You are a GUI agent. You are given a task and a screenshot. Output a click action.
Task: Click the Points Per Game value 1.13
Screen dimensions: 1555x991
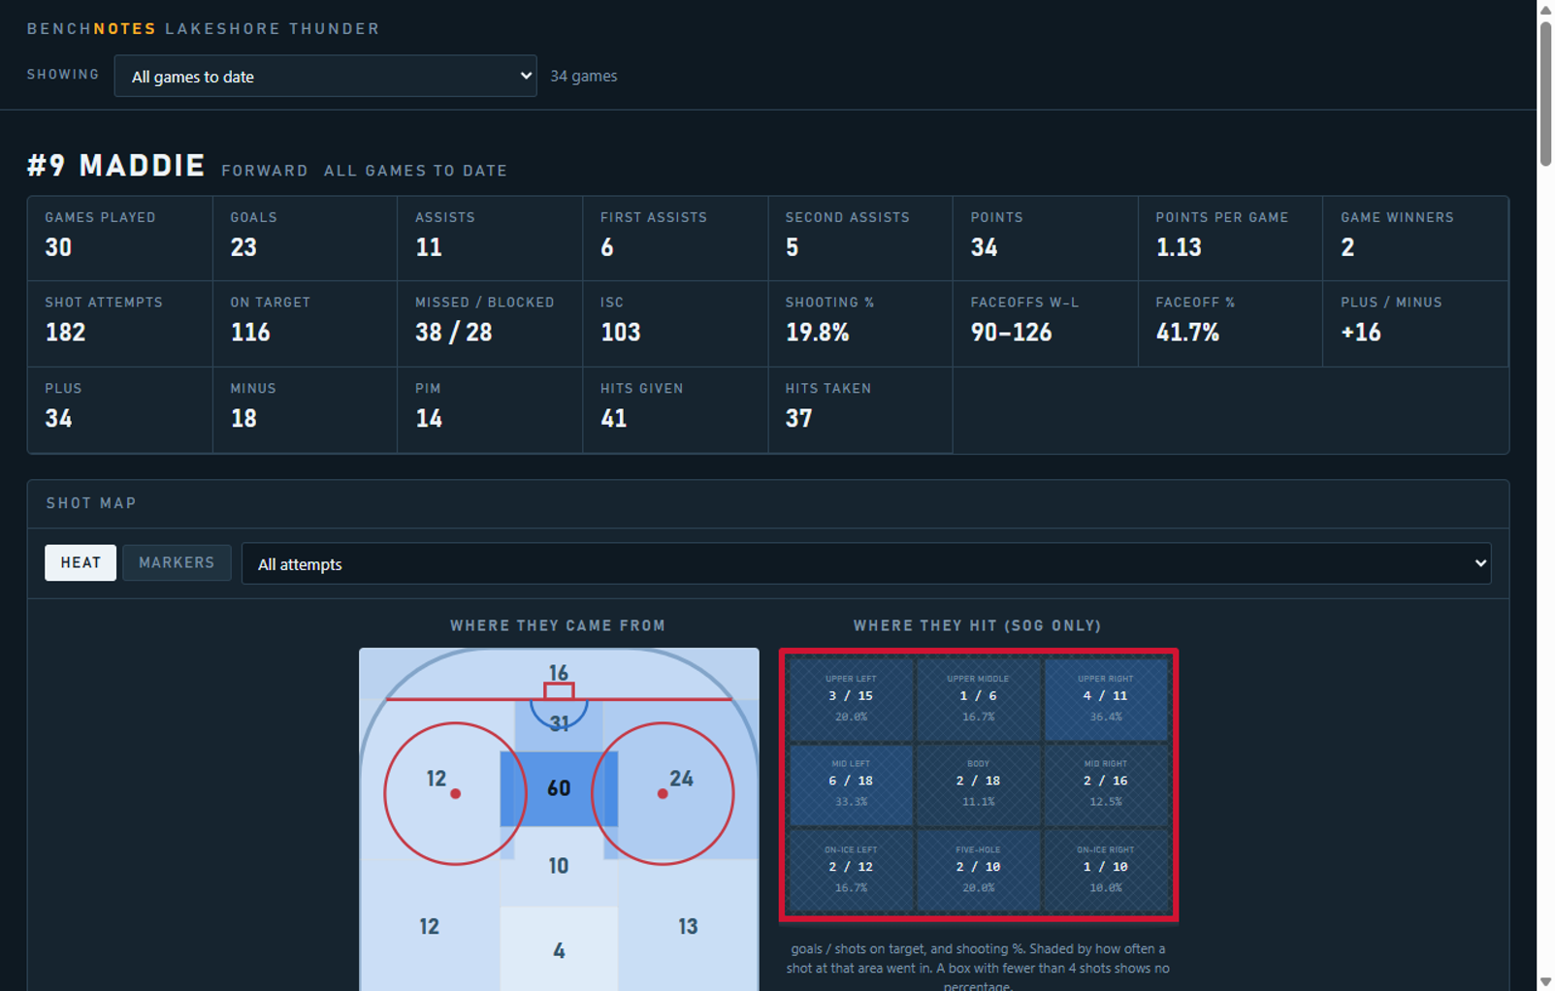1179,247
